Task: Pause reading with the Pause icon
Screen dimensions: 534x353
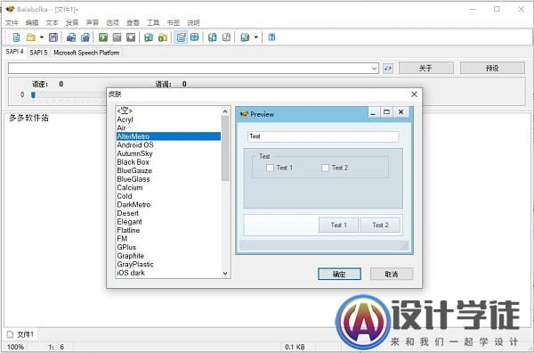Action: (117, 37)
